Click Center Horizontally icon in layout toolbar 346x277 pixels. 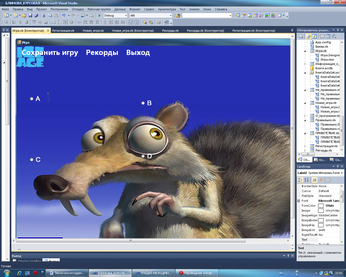[131, 22]
